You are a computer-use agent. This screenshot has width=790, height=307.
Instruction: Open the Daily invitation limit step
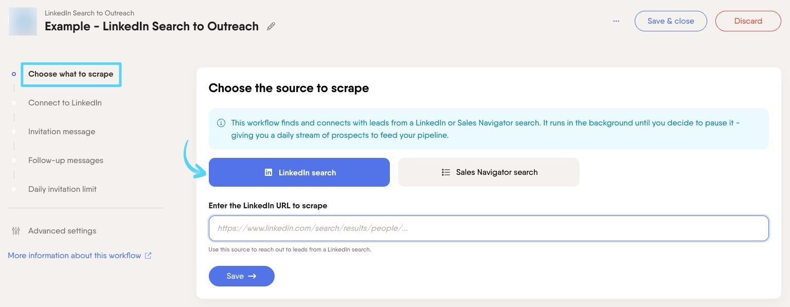click(62, 189)
